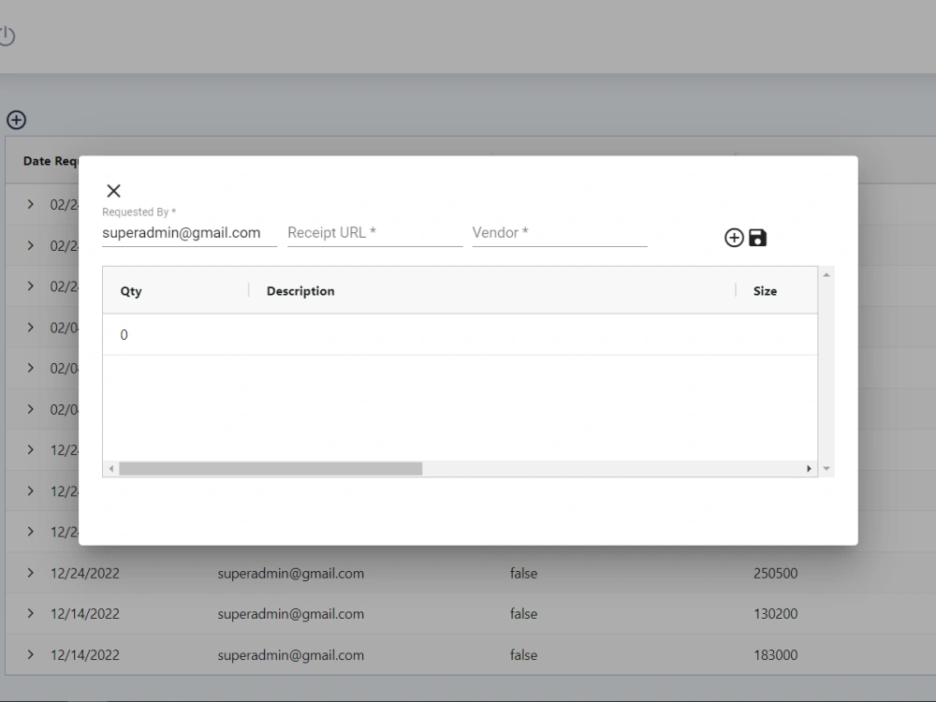
Task: Click the Qty cell showing 0
Action: (176, 335)
